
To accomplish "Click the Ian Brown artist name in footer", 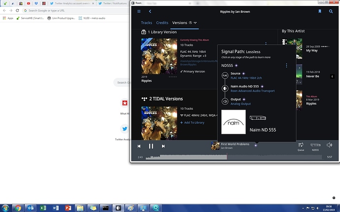I will pyautogui.click(x=227, y=148).
